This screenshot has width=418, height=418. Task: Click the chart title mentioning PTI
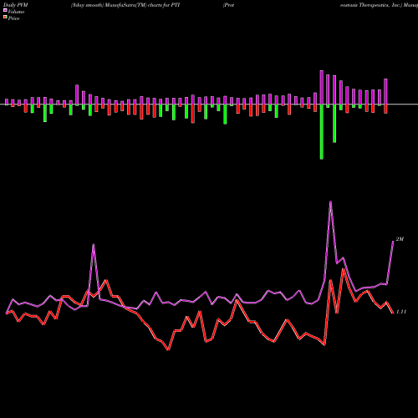(125, 5)
